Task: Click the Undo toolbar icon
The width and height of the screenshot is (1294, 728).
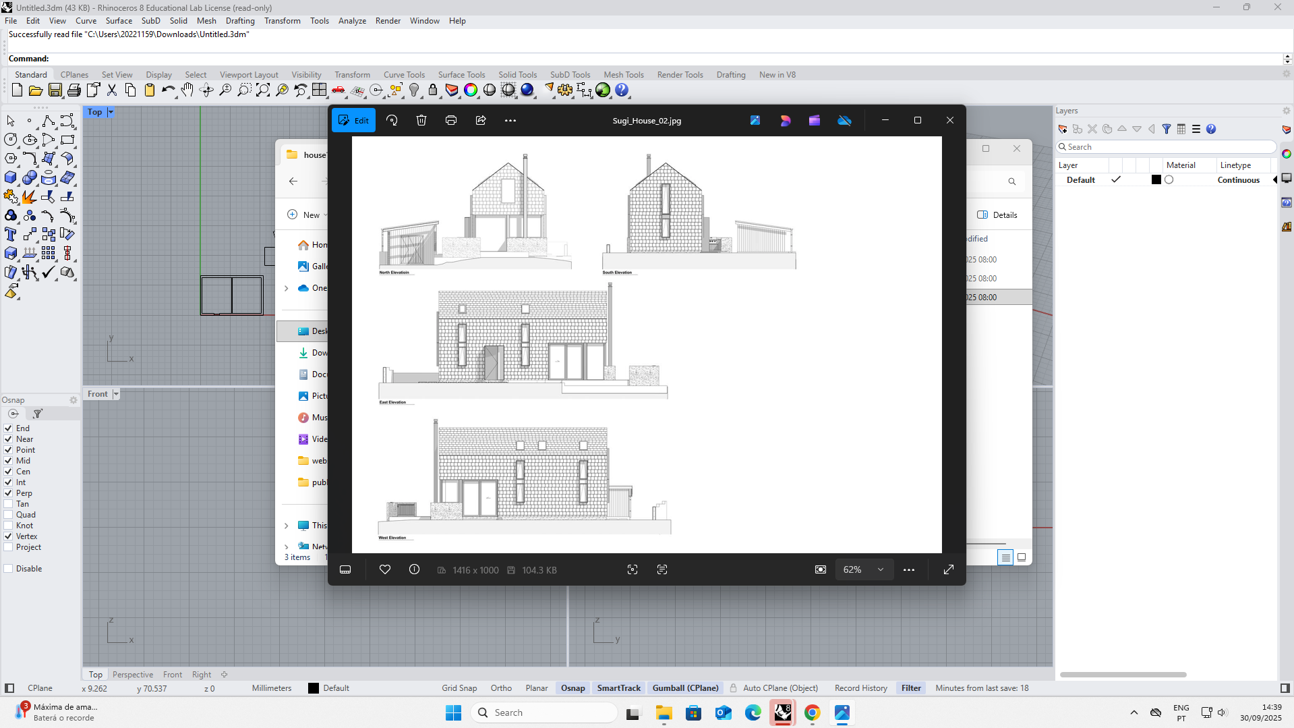Action: click(168, 90)
